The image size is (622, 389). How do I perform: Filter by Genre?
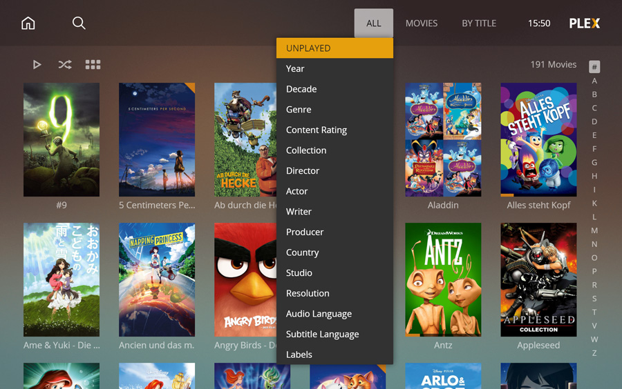pyautogui.click(x=334, y=109)
